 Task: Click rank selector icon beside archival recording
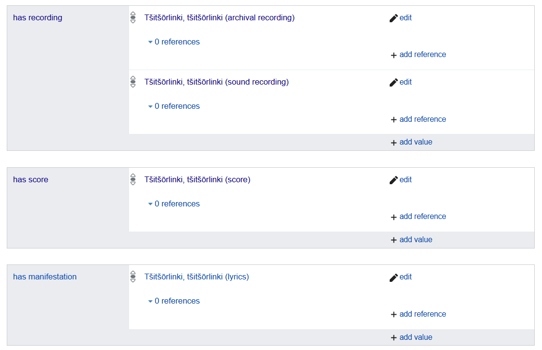pyautogui.click(x=133, y=17)
